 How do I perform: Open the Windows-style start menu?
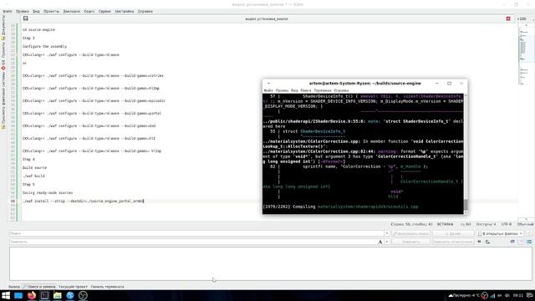pyautogui.click(x=6, y=295)
